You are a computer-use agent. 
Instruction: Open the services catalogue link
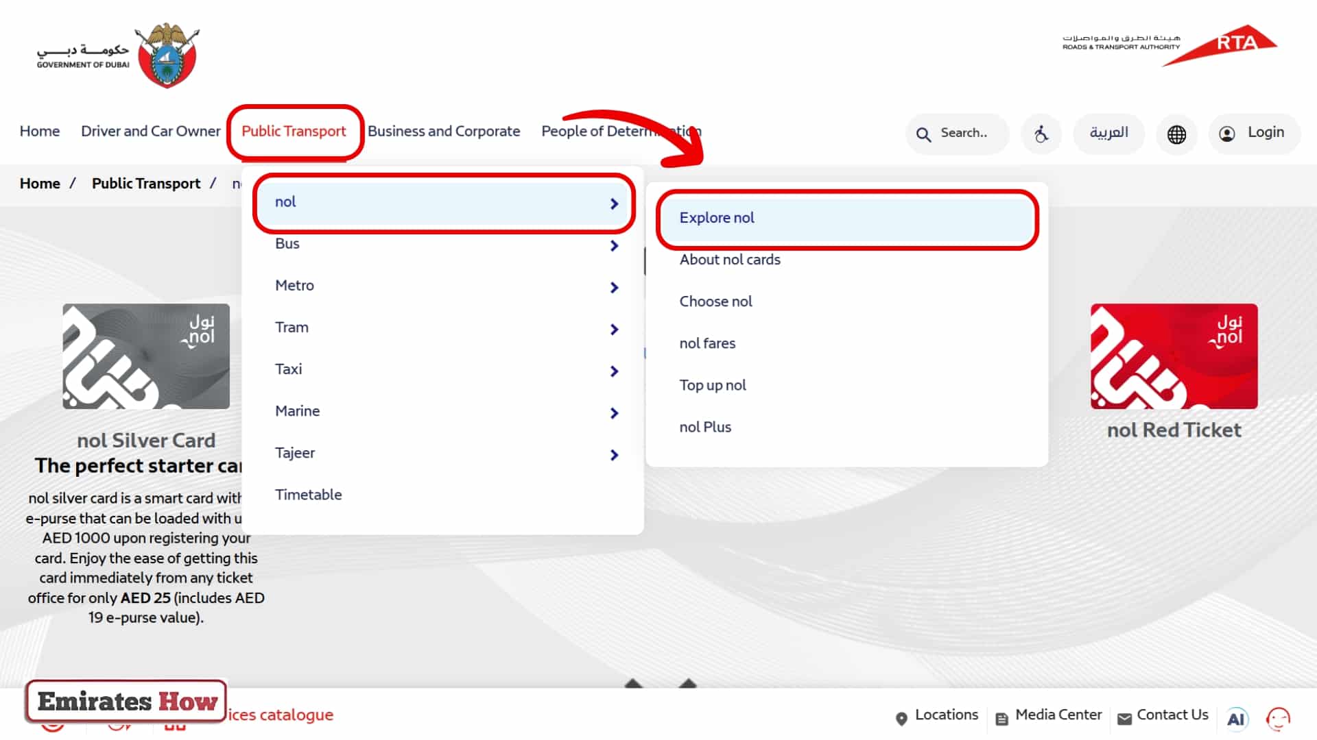coord(280,715)
